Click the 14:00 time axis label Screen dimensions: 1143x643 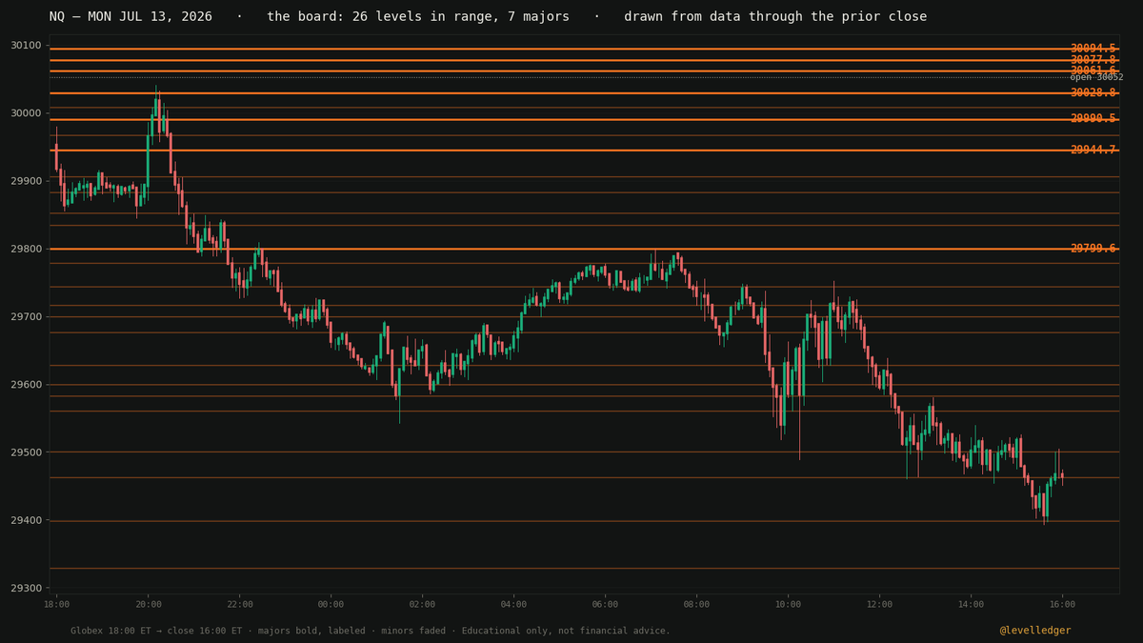971,604
